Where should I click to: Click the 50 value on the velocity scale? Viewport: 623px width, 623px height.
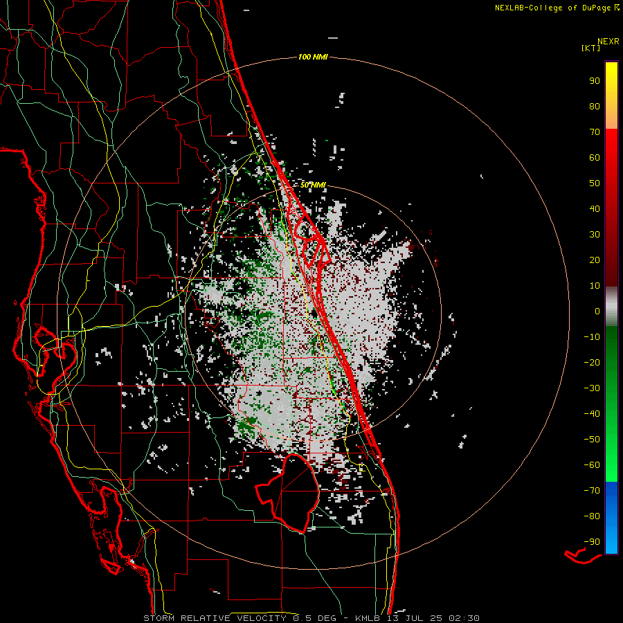pos(595,183)
